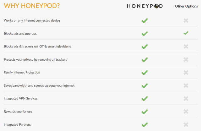Click the Rewards you for use text
This screenshot has height=131, width=201.
18,112
